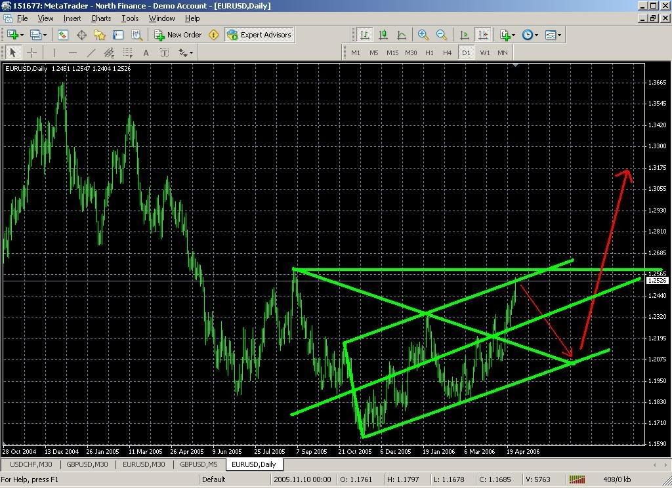Open the View menu
The image size is (672, 488).
(45, 18)
